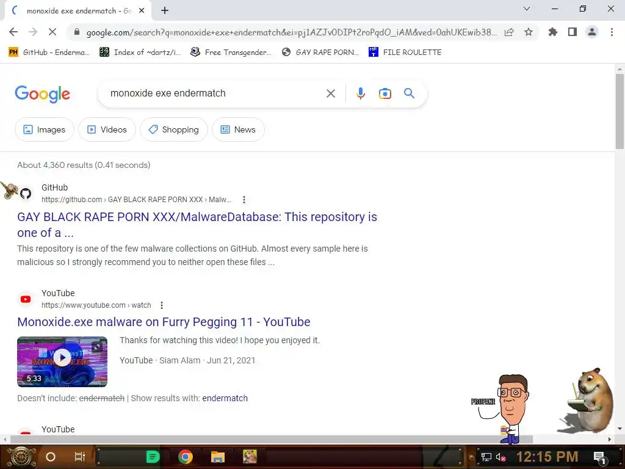The width and height of the screenshot is (625, 469).
Task: Click the horizontal scrollbar at the page bottom
Action: [272, 439]
